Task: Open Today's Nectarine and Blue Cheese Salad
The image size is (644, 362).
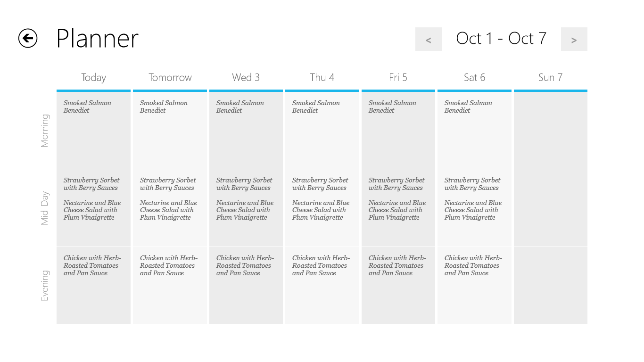Action: 92,210
